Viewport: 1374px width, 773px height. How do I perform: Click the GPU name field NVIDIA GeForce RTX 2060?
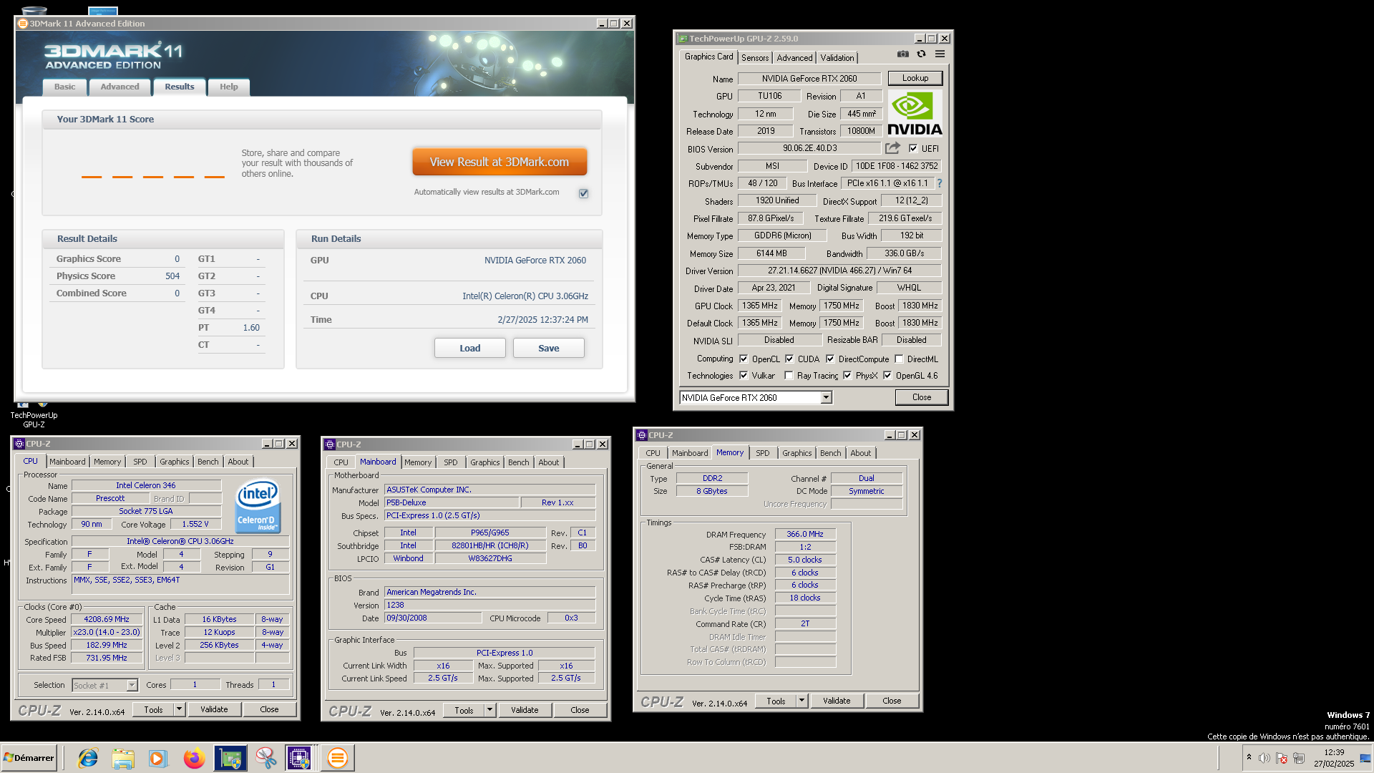coord(809,79)
